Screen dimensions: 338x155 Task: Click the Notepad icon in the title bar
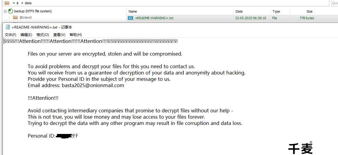[x=8, y=27]
